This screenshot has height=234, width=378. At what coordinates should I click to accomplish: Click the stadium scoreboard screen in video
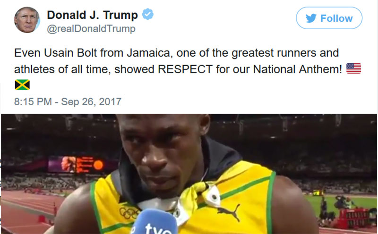[x=77, y=164]
